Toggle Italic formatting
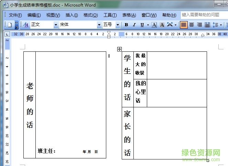The width and height of the screenshot is (228, 166). pos(134,25)
